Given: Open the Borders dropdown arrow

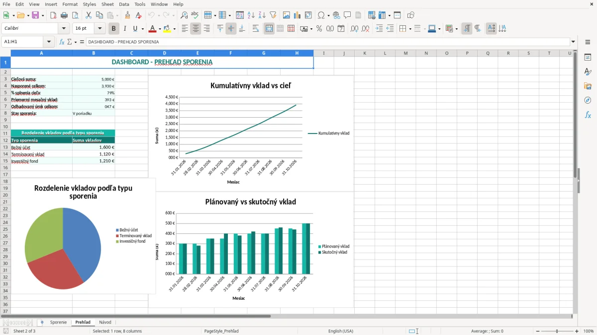Looking at the screenshot, I should pos(410,29).
